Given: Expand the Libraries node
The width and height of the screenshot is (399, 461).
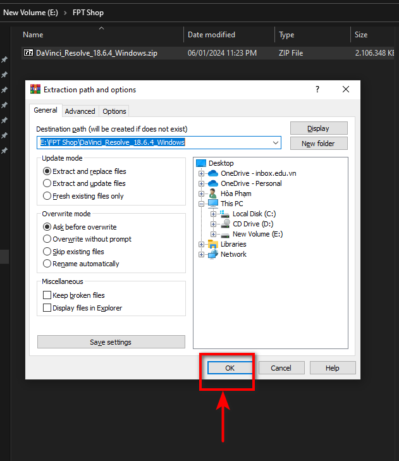Looking at the screenshot, I should tap(202, 244).
